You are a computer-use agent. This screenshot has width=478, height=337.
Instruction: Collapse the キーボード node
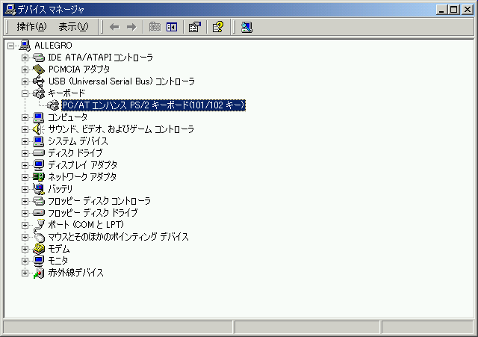[x=25, y=93]
